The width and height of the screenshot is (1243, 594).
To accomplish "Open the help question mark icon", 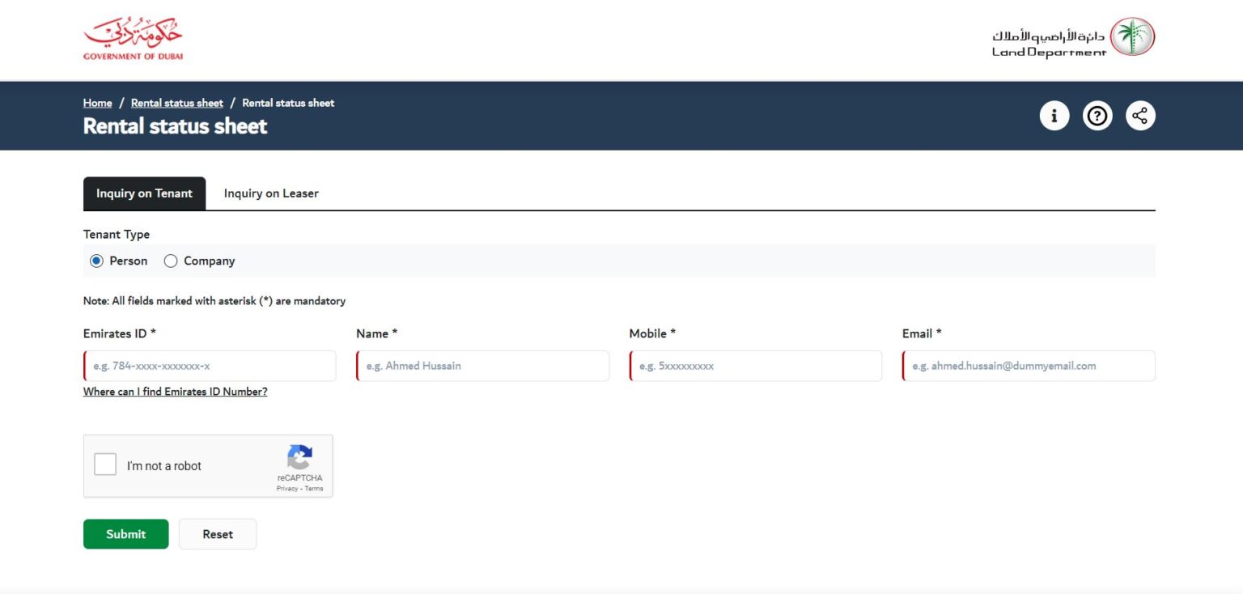I will click(x=1097, y=116).
